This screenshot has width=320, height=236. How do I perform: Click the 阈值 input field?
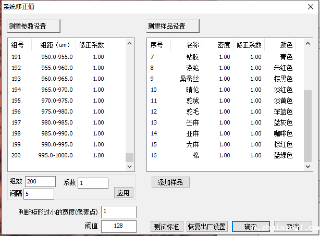[119, 226]
